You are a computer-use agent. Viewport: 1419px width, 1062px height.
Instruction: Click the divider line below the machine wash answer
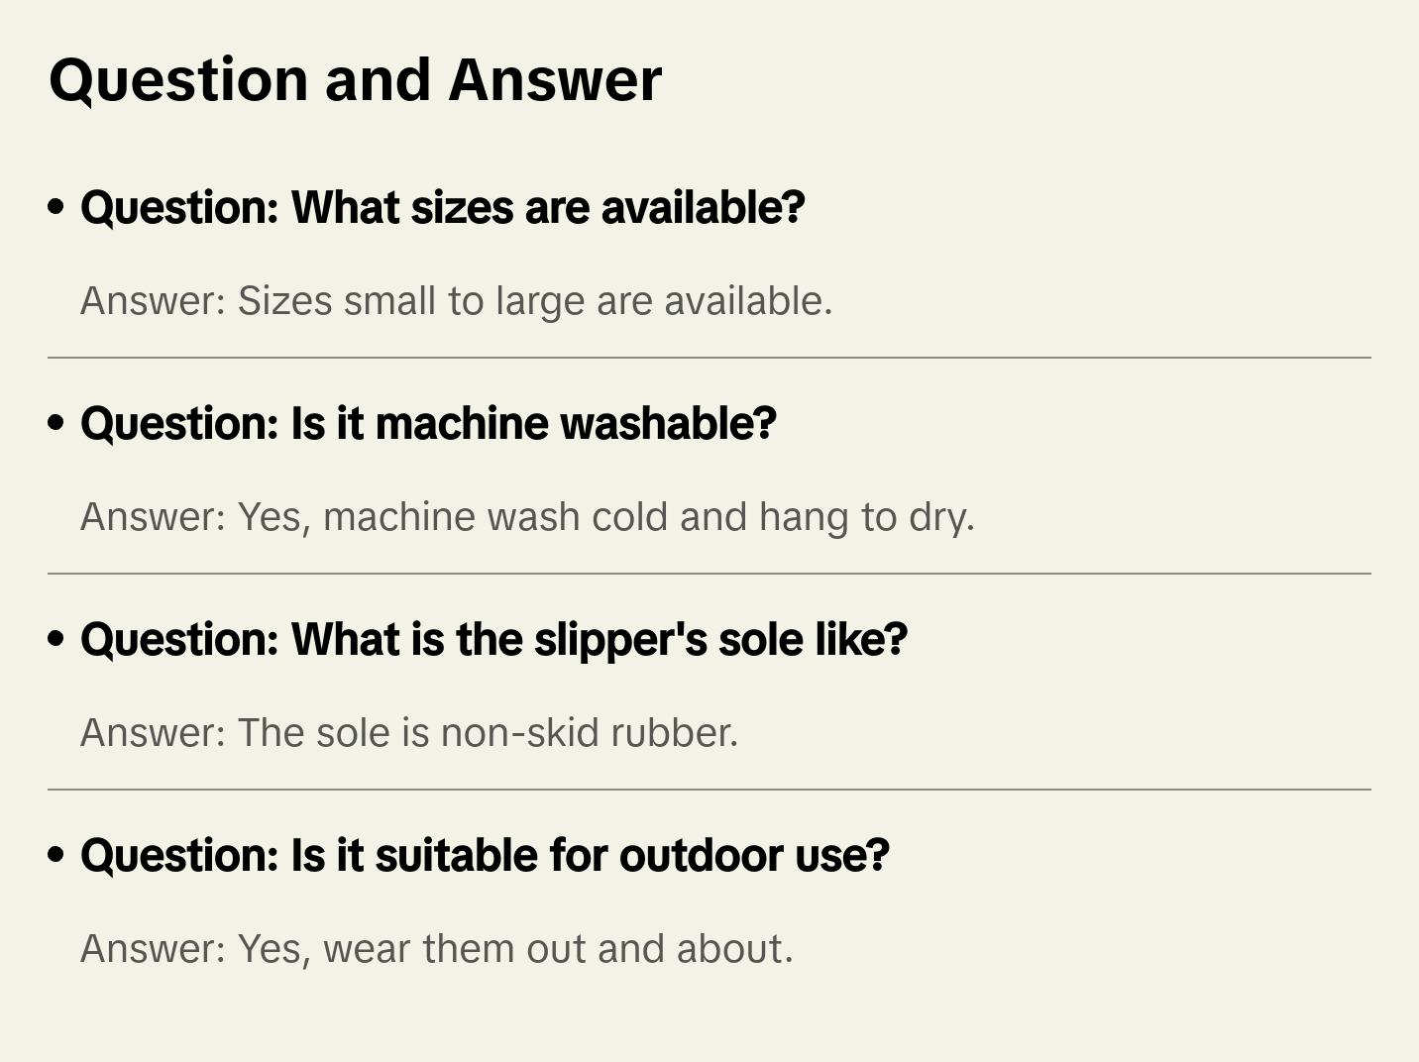tap(709, 574)
